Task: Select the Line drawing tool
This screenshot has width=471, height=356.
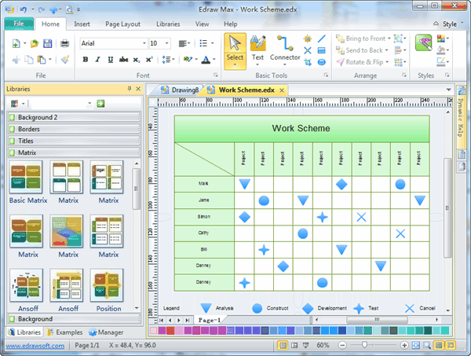Action: pyautogui.click(x=321, y=39)
